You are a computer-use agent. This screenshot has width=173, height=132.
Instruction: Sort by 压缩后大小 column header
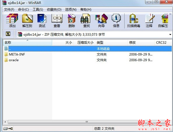(84, 42)
